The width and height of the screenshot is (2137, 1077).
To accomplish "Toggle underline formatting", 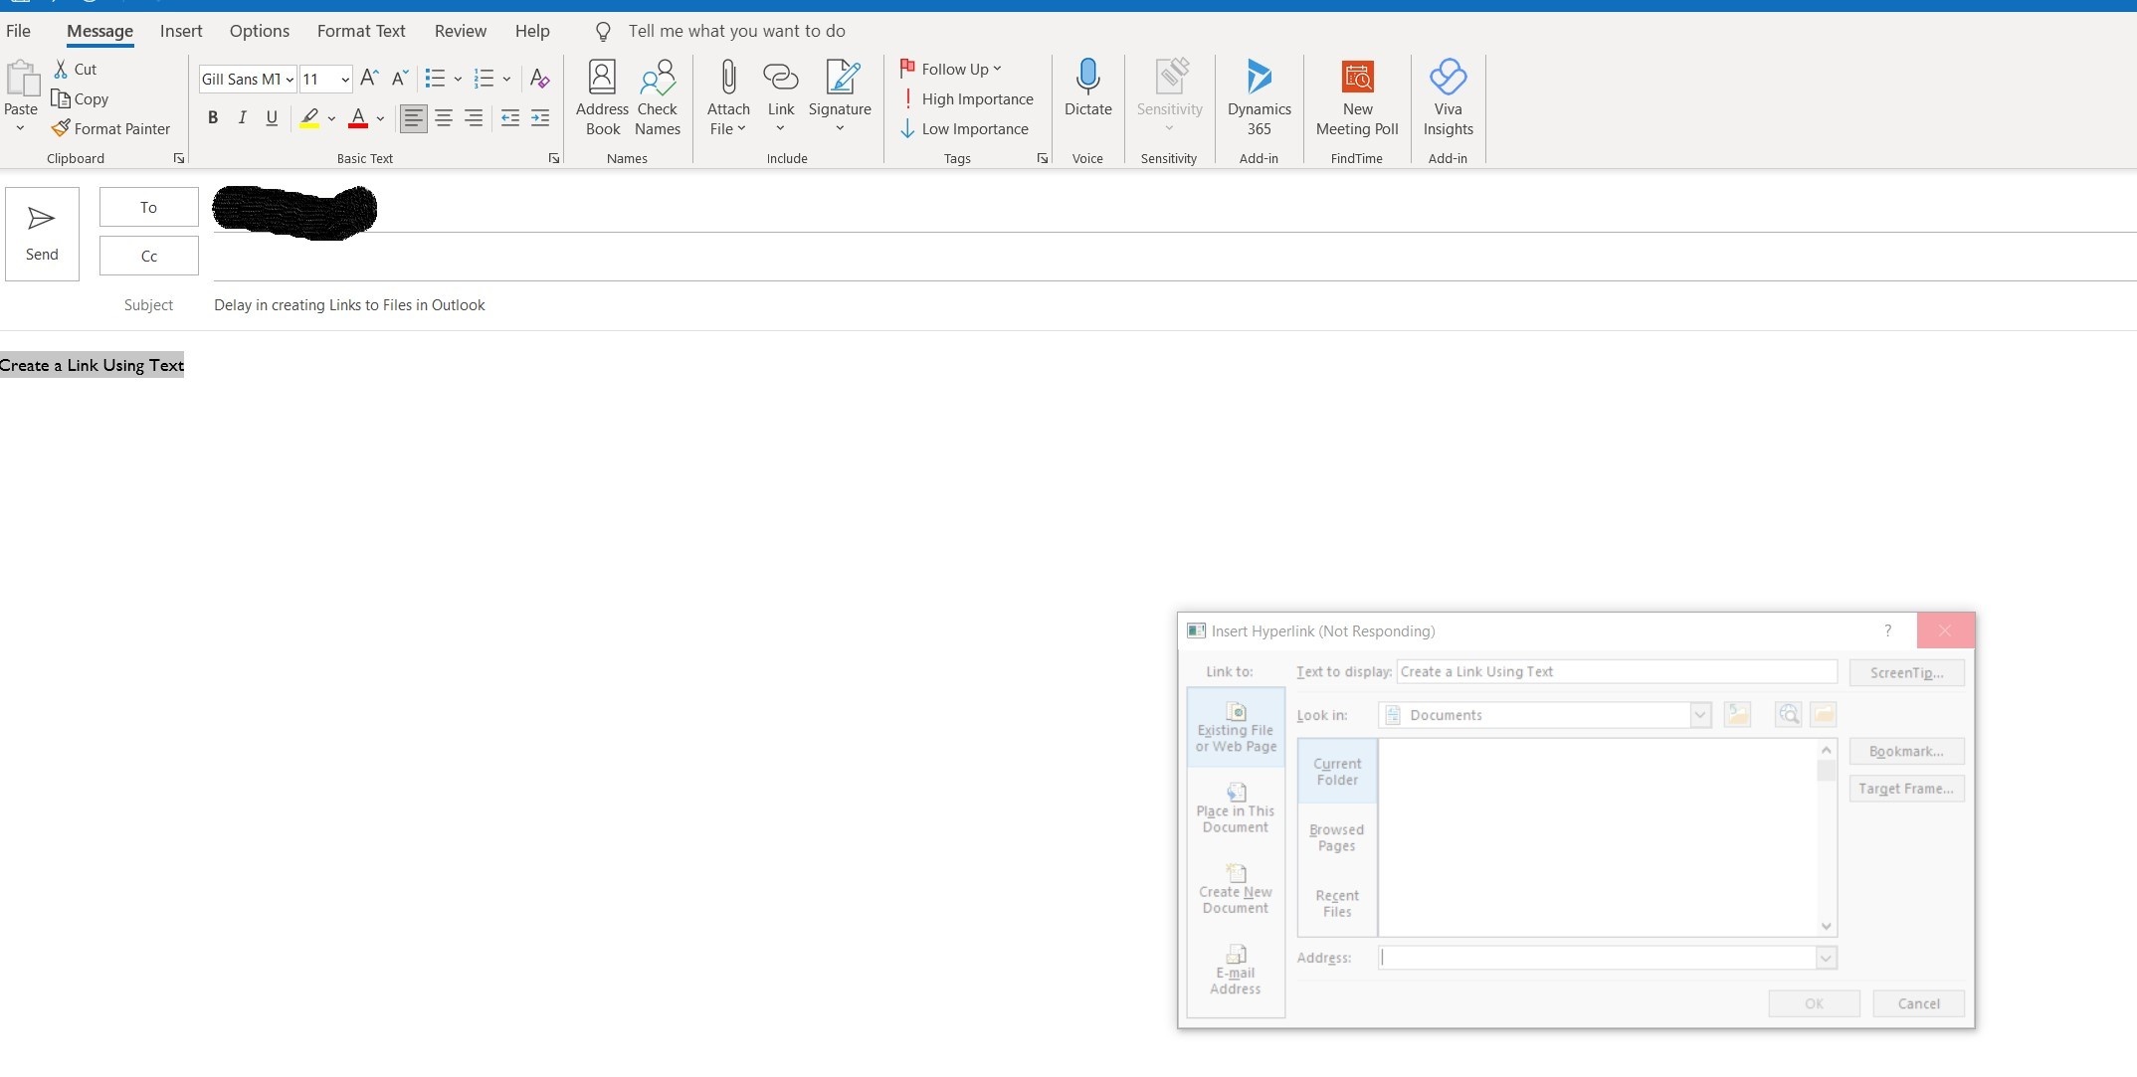I will pos(272,118).
